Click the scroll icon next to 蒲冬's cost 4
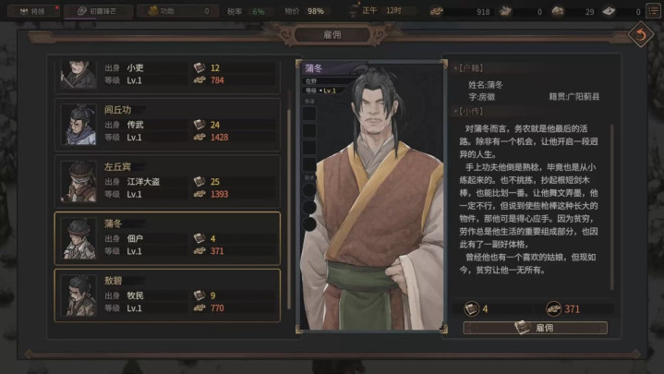The image size is (664, 374). click(199, 238)
